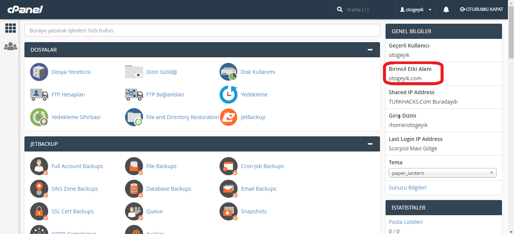The height and width of the screenshot is (234, 514).
Task: Open the Cron Job Backups icon
Action: click(x=229, y=166)
